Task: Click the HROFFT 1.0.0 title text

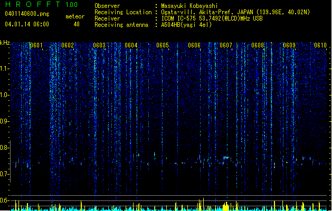Action: [x=42, y=4]
